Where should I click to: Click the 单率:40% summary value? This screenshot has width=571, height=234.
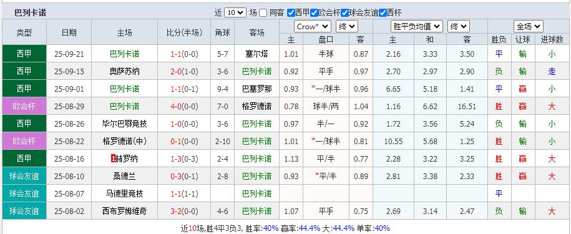[373, 228]
